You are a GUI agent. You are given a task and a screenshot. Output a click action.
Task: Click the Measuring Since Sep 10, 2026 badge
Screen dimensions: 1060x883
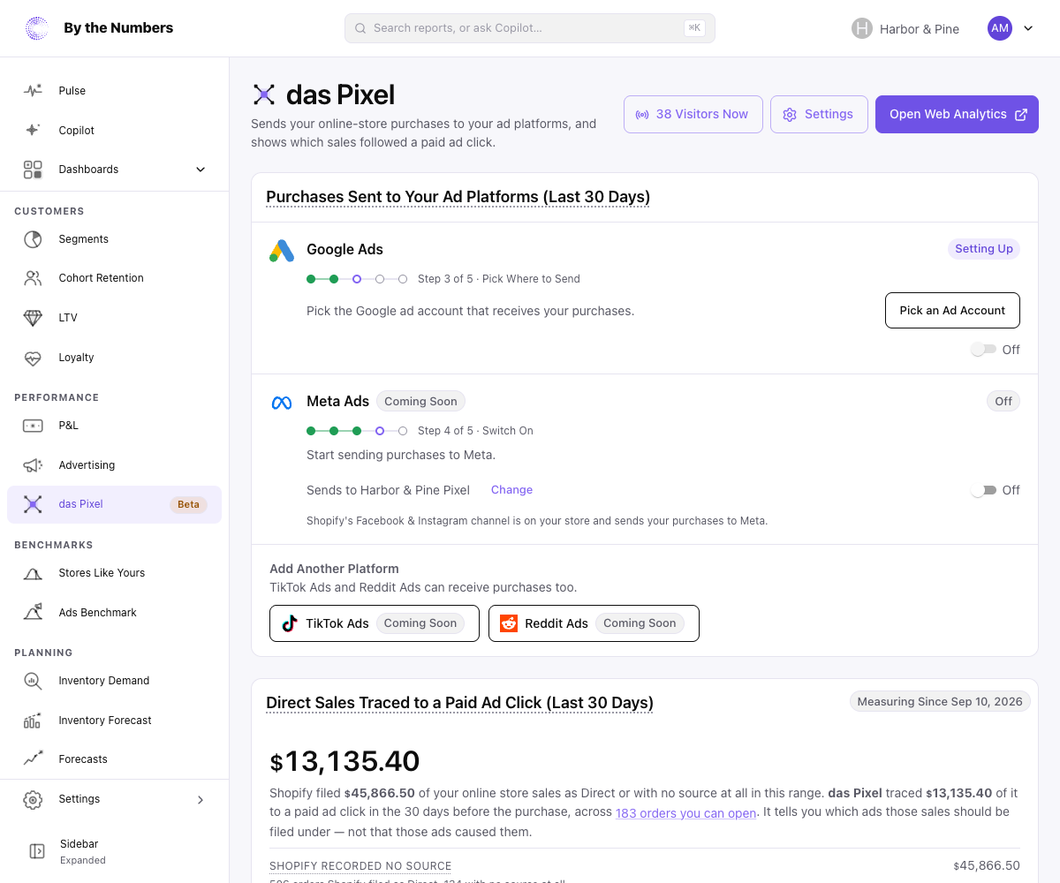pos(940,702)
